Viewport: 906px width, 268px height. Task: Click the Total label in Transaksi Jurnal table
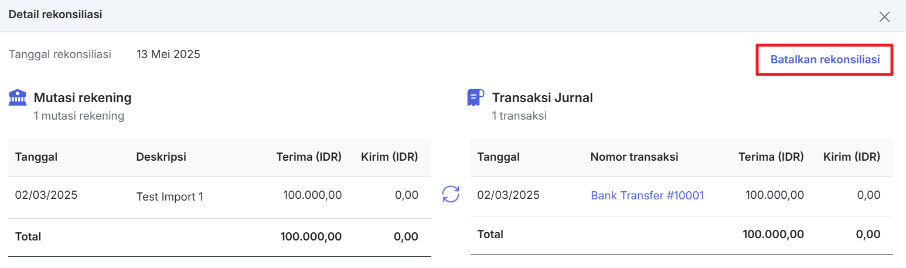(491, 234)
